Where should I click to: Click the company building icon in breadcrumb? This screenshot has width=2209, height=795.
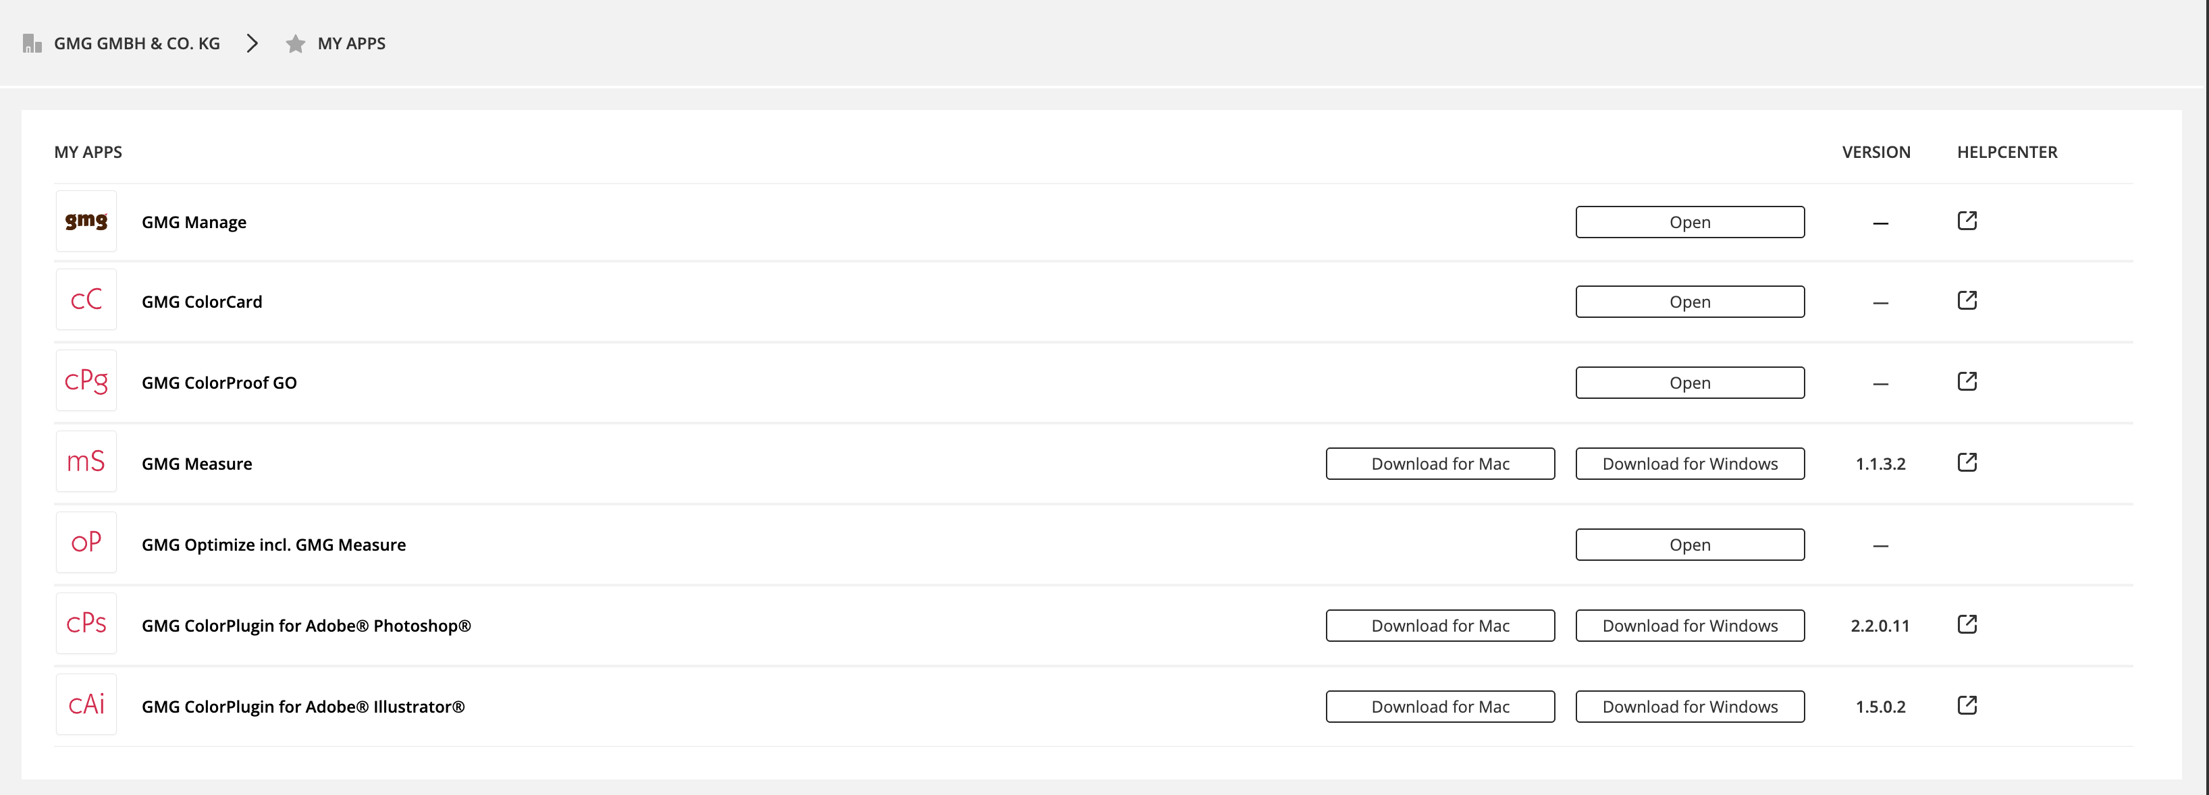point(32,44)
